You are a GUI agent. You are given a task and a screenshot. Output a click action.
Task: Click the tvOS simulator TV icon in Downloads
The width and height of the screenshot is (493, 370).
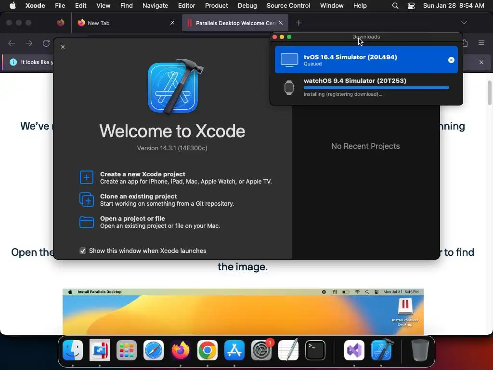pyautogui.click(x=289, y=60)
